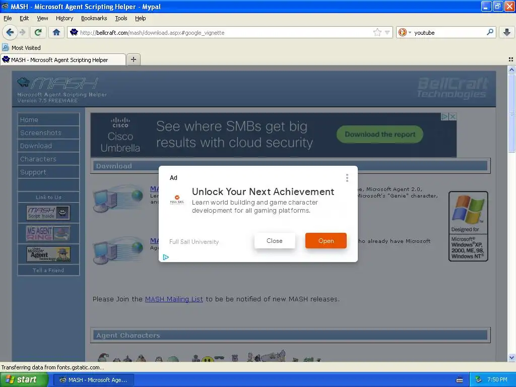
Task: Click the orange Open button in the ad
Action: (x=326, y=241)
